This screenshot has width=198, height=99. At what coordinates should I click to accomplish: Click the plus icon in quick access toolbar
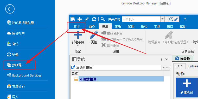80,19
